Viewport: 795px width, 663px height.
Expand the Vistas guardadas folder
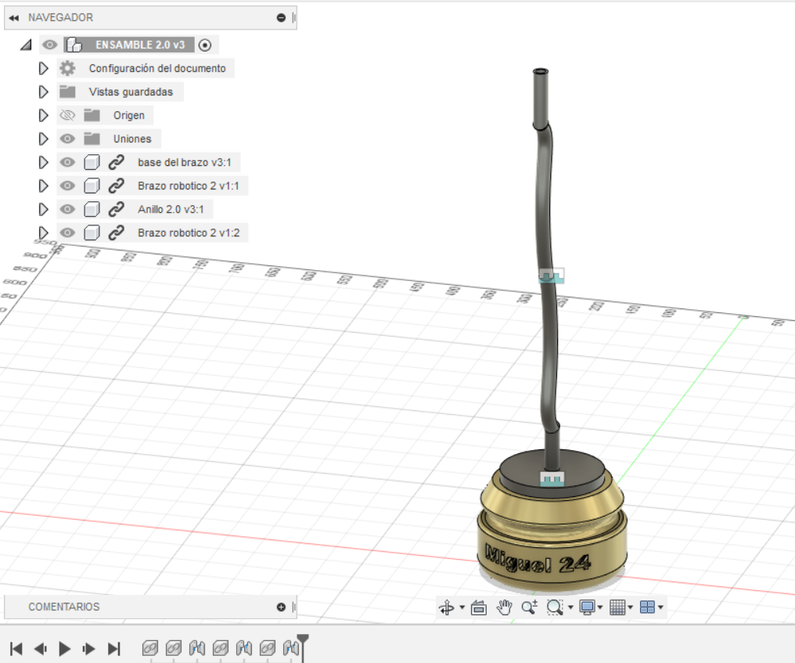[44, 92]
